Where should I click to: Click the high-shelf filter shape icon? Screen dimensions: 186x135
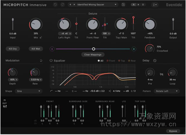110,91
